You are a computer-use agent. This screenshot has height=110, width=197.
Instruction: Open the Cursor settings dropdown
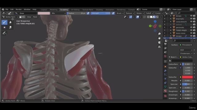point(159,13)
